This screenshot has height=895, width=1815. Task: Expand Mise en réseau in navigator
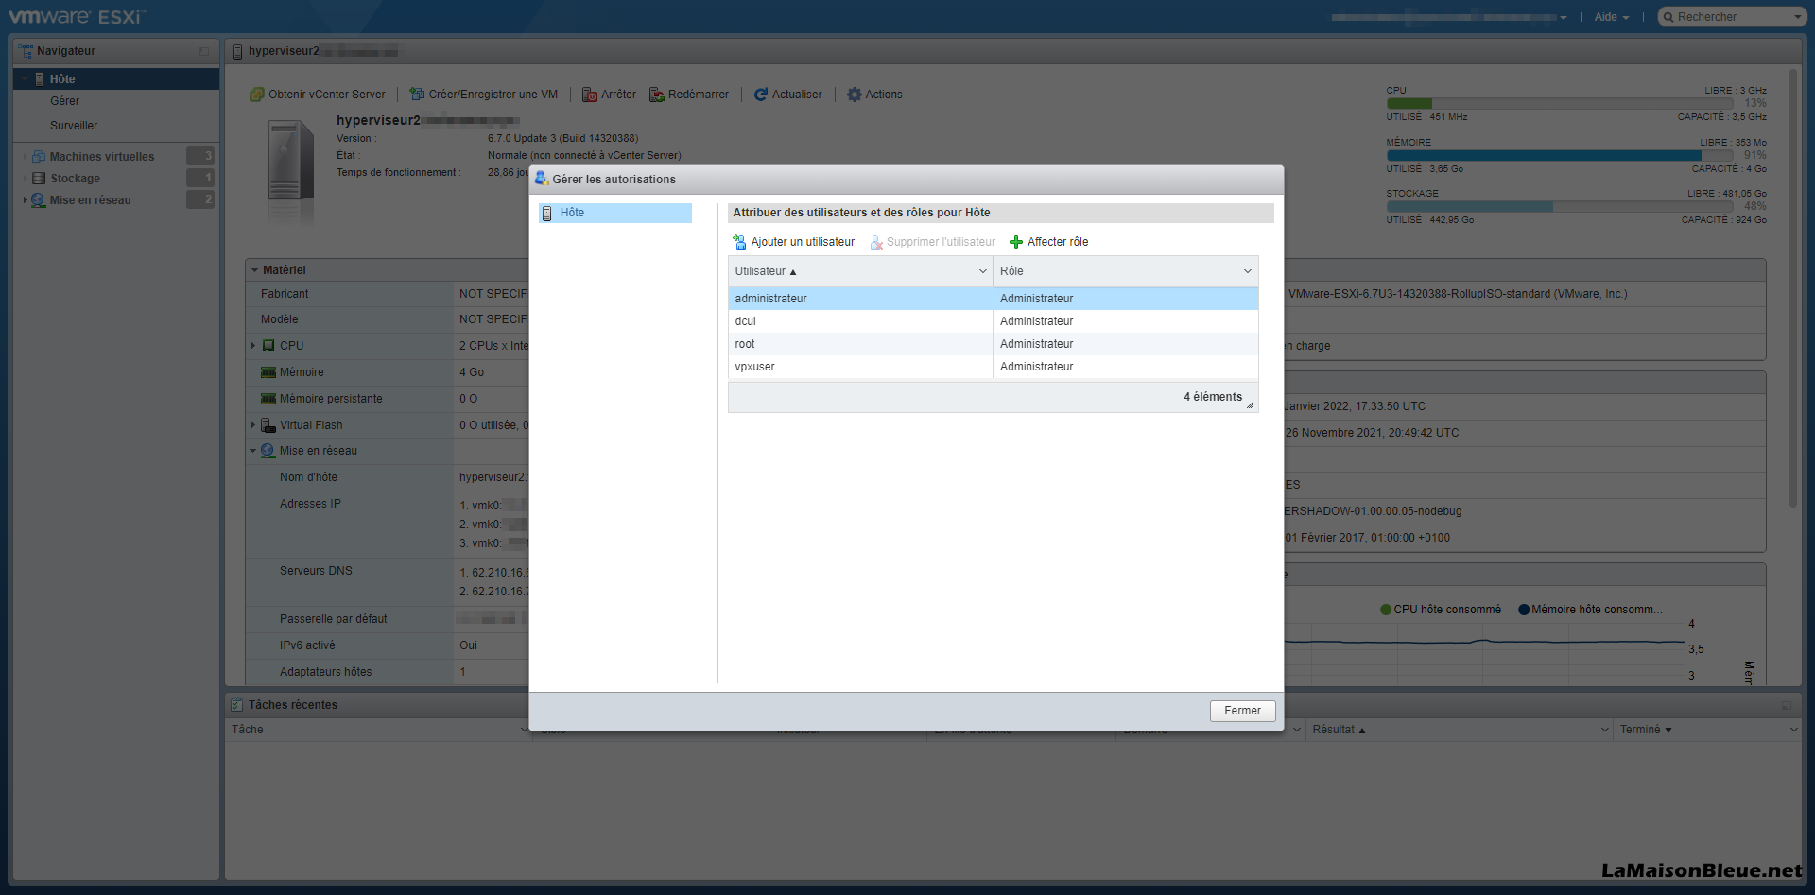click(25, 200)
